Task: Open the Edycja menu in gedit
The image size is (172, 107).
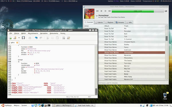Action: point(17,33)
